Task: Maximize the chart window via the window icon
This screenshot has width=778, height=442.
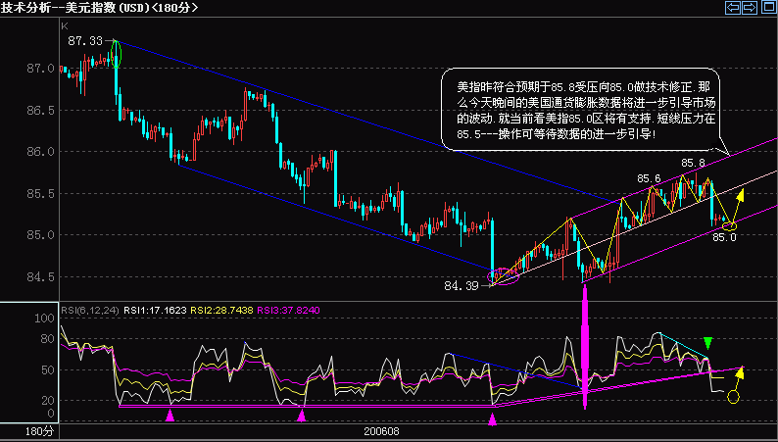Action: [767, 8]
